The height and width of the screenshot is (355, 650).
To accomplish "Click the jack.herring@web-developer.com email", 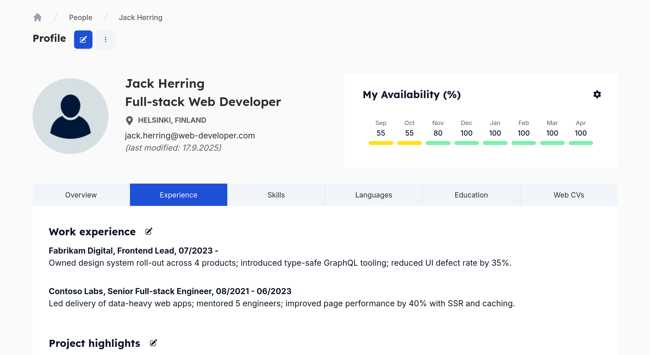I will coord(190,136).
